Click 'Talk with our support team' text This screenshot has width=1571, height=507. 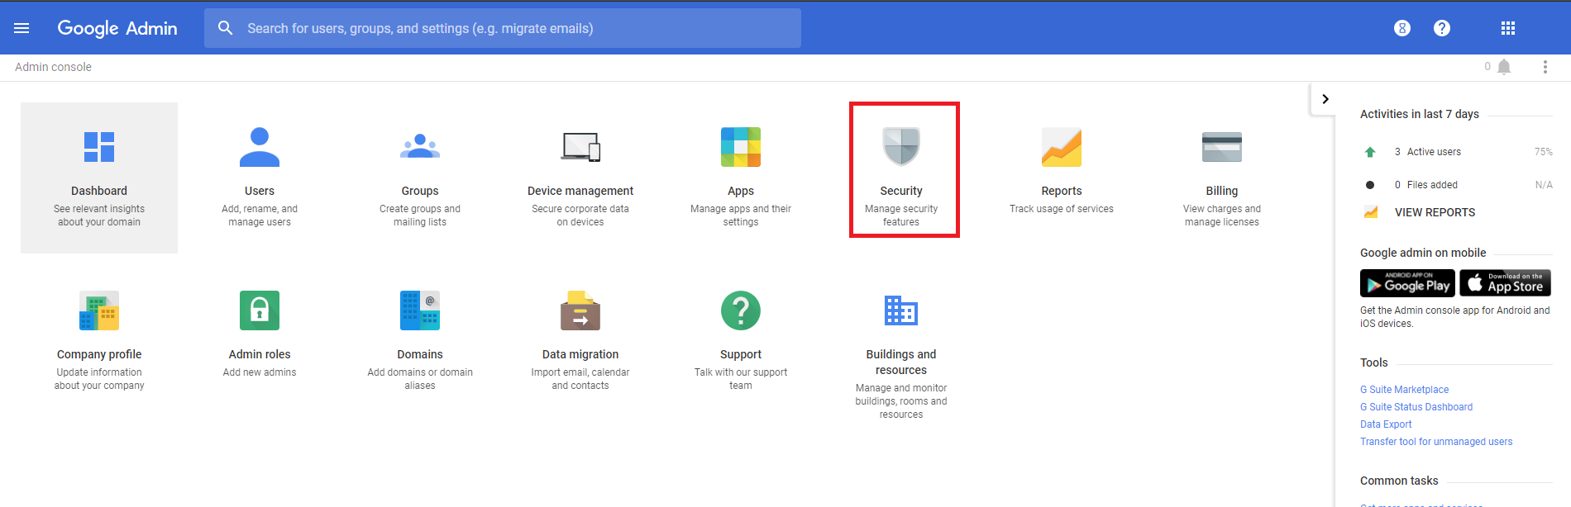coord(741,379)
